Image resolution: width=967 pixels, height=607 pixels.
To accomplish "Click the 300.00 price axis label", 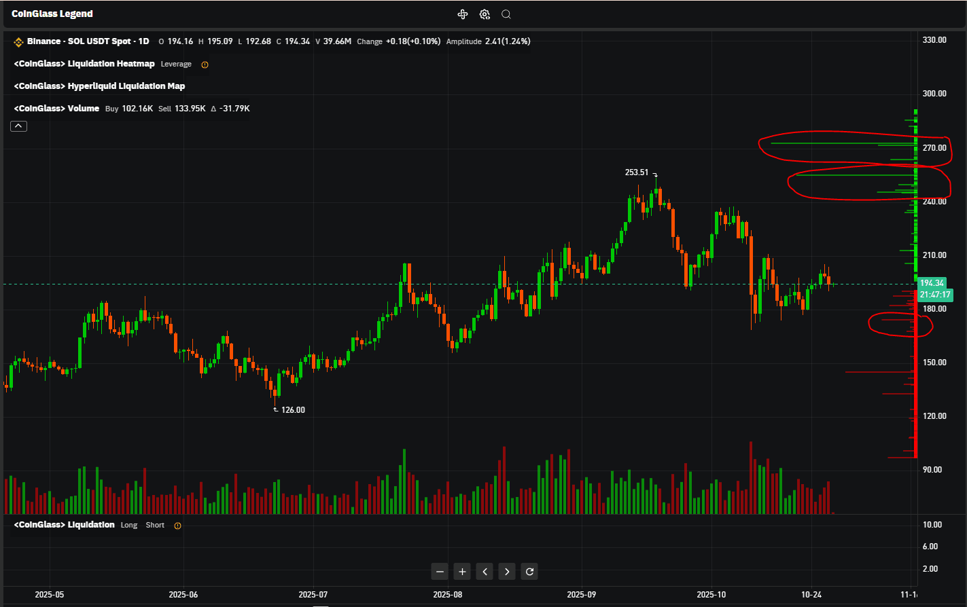I will [934, 94].
